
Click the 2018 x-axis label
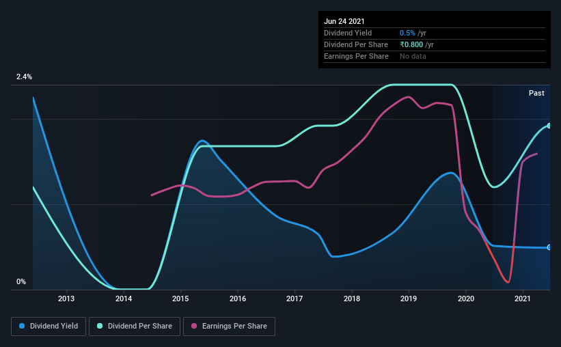click(352, 299)
